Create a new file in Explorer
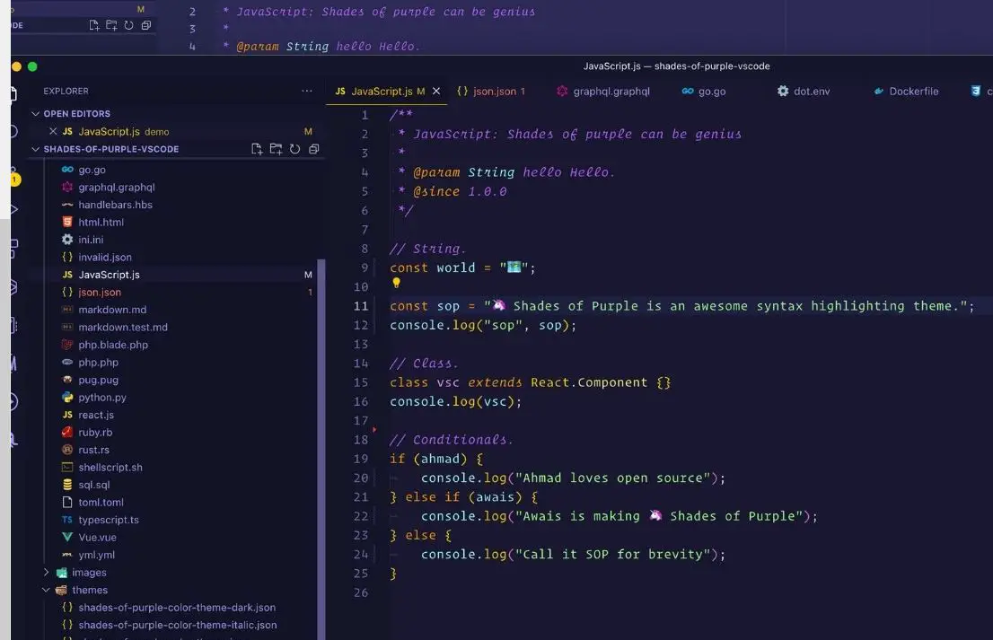The image size is (993, 640). [x=256, y=149]
